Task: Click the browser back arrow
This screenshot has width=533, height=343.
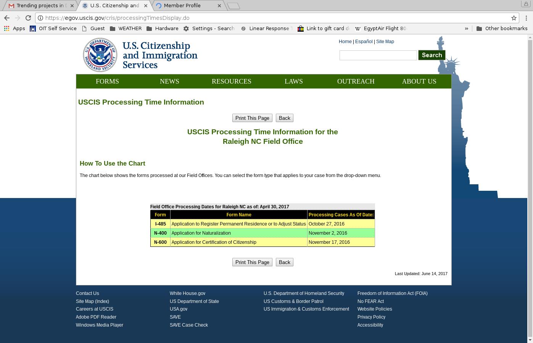Action: tap(7, 18)
